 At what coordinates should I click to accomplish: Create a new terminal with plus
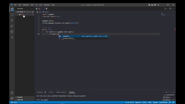pyautogui.click(x=166, y=92)
